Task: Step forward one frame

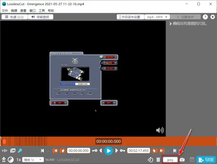Action: (x=116, y=151)
